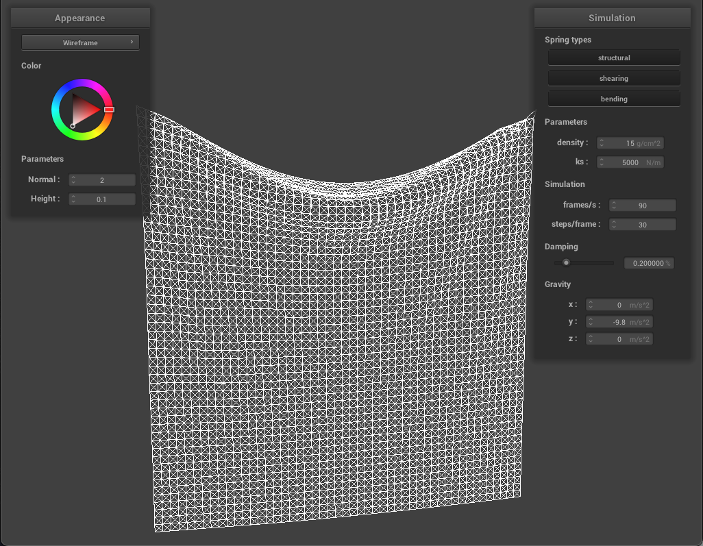Click the Damping percentage value field
703x546 pixels.
(649, 263)
